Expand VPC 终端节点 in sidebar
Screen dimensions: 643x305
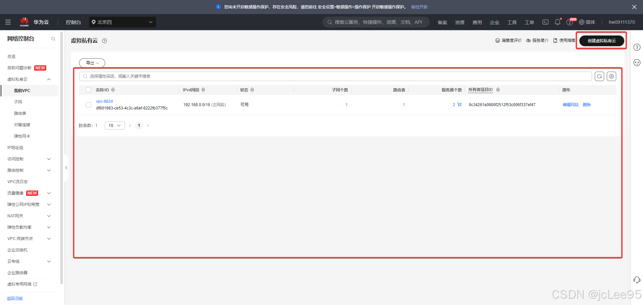click(49, 239)
